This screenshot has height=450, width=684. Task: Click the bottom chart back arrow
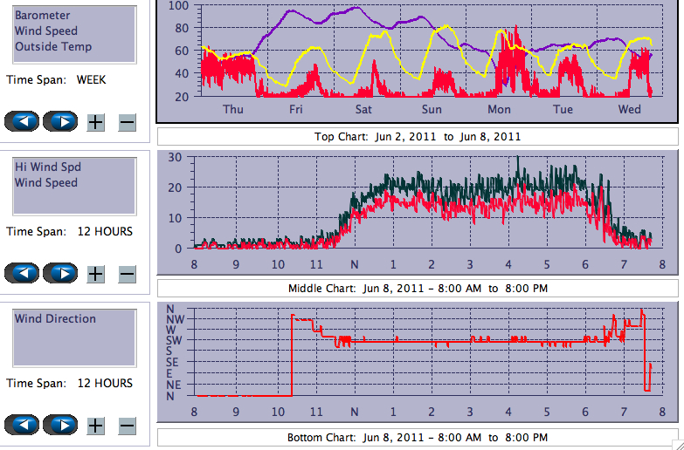(x=22, y=425)
